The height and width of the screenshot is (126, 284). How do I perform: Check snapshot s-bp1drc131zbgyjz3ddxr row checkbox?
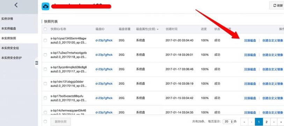coord(45,84)
